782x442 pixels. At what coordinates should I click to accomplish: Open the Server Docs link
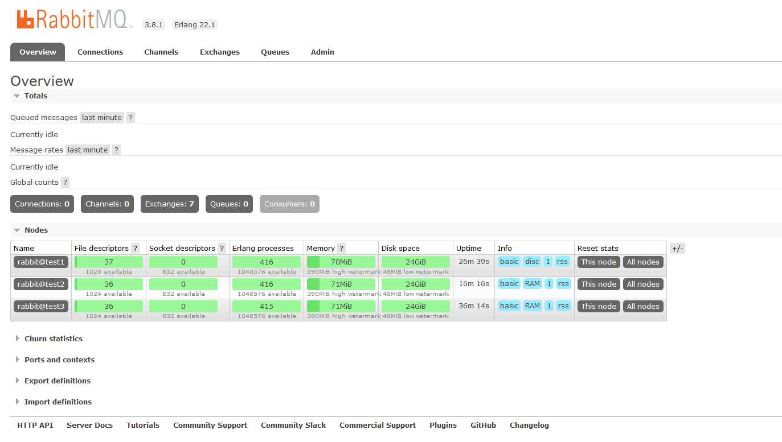pyautogui.click(x=89, y=426)
